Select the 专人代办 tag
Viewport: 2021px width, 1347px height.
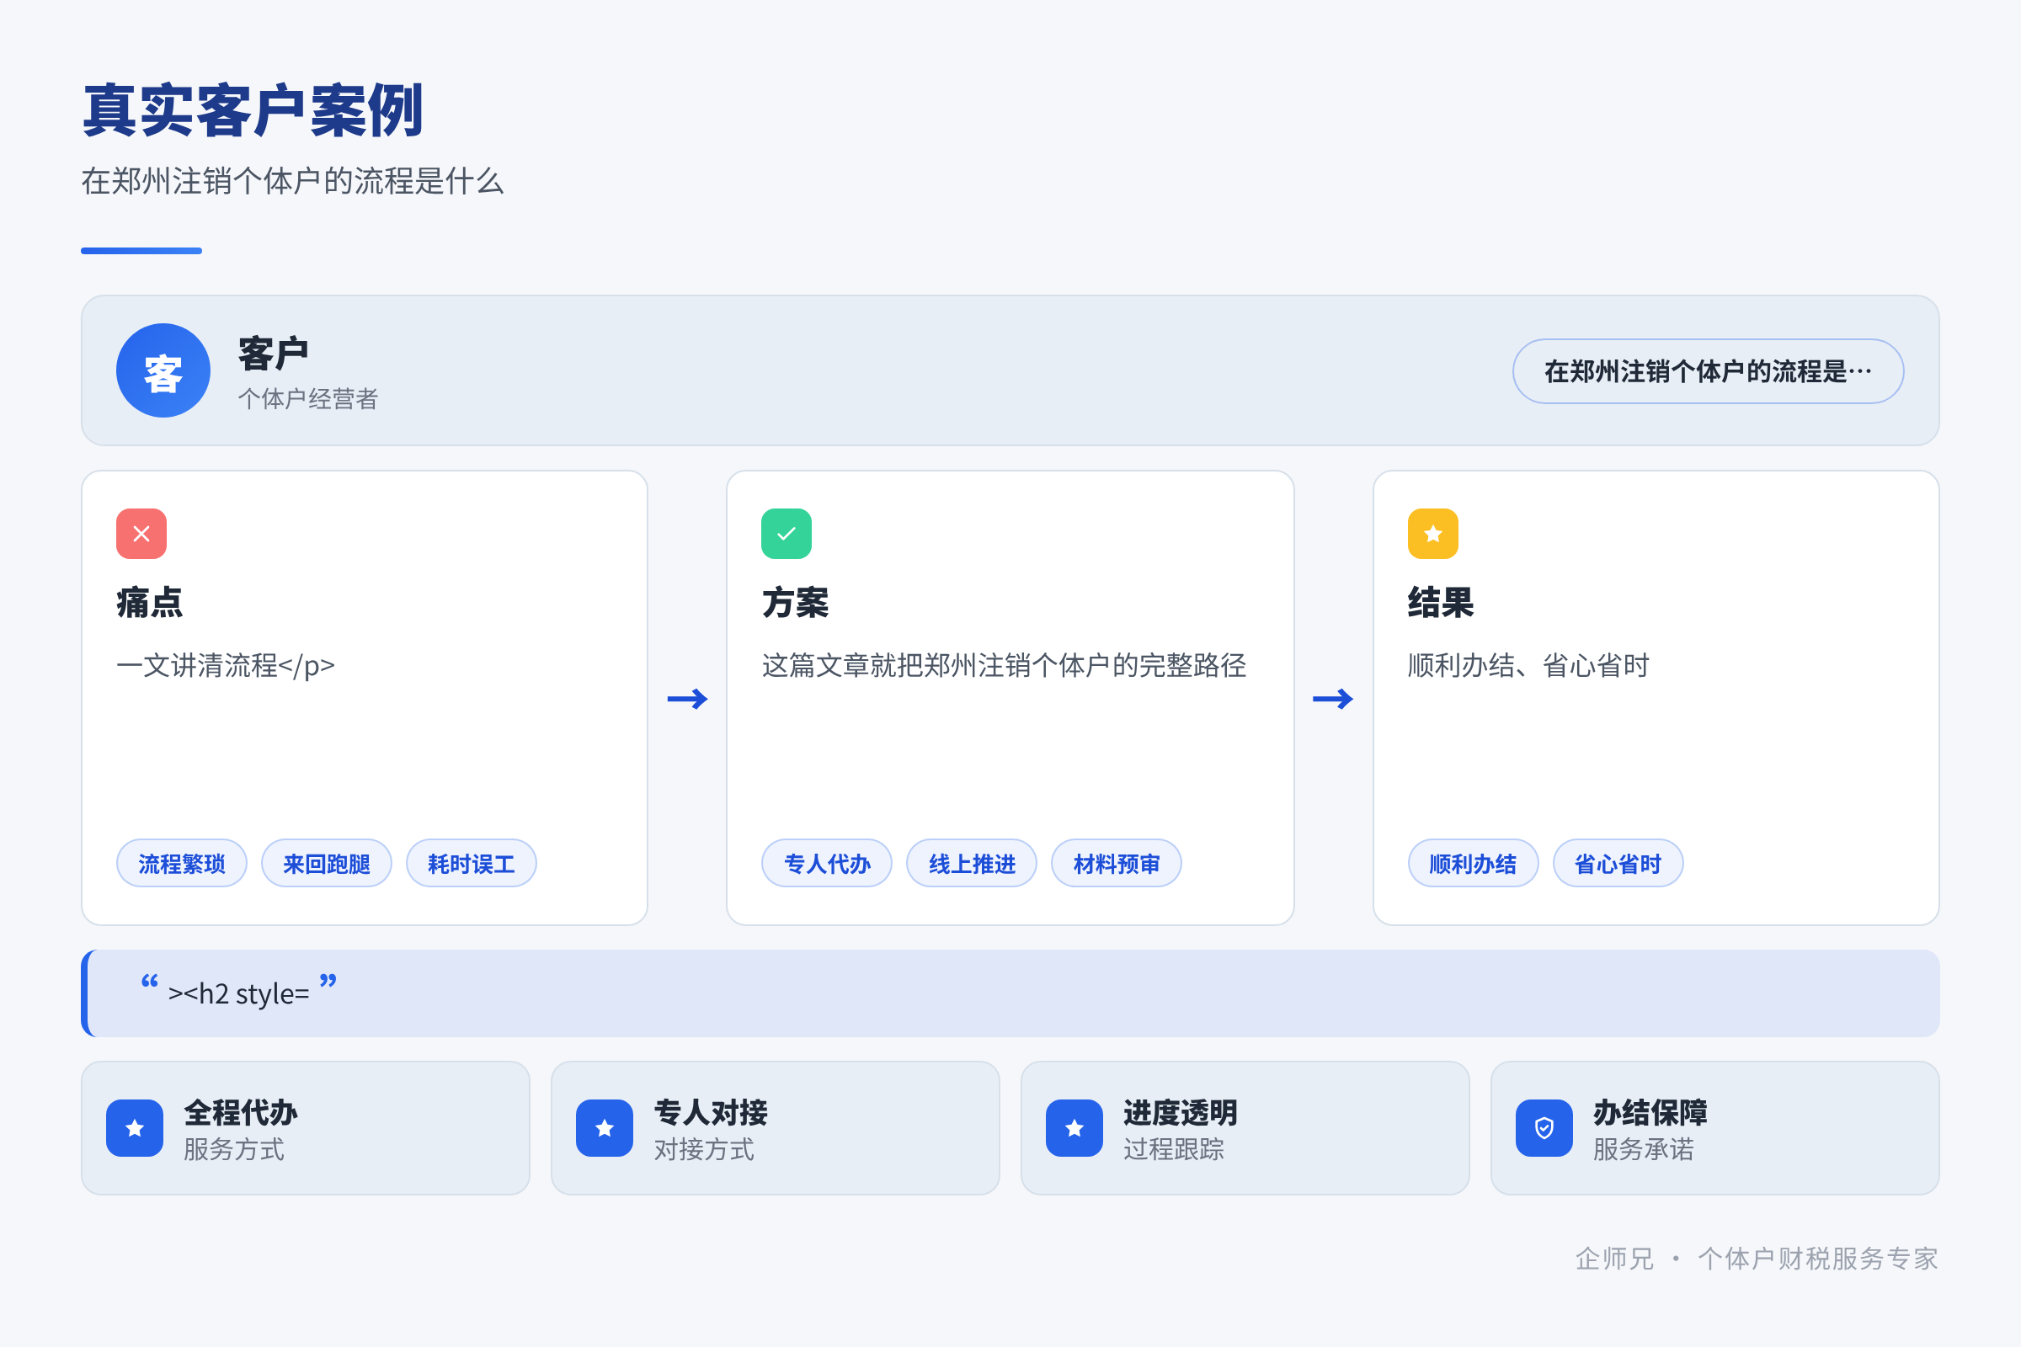[828, 864]
